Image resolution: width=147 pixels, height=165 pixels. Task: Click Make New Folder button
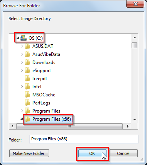tap(29, 153)
